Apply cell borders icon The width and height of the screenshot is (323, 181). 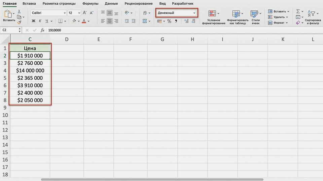click(60, 21)
